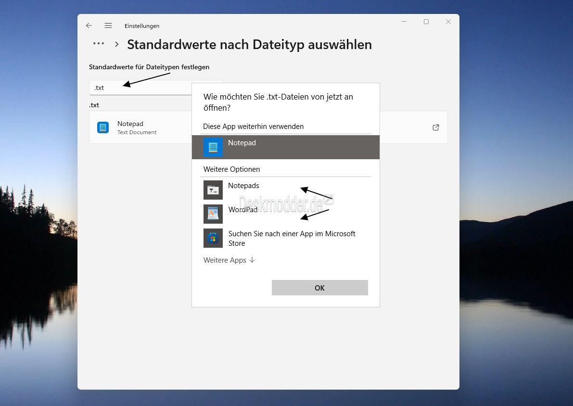This screenshot has width=573, height=406.
Task: Open external link icon on Notepad row
Action: 435,127
